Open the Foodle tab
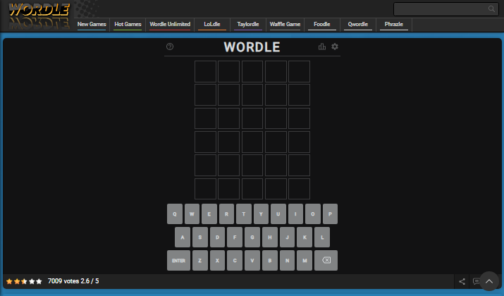Screen dimensions: 504x296 321,25
